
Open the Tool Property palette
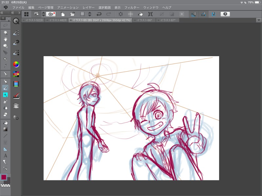pyautogui.click(x=16, y=42)
